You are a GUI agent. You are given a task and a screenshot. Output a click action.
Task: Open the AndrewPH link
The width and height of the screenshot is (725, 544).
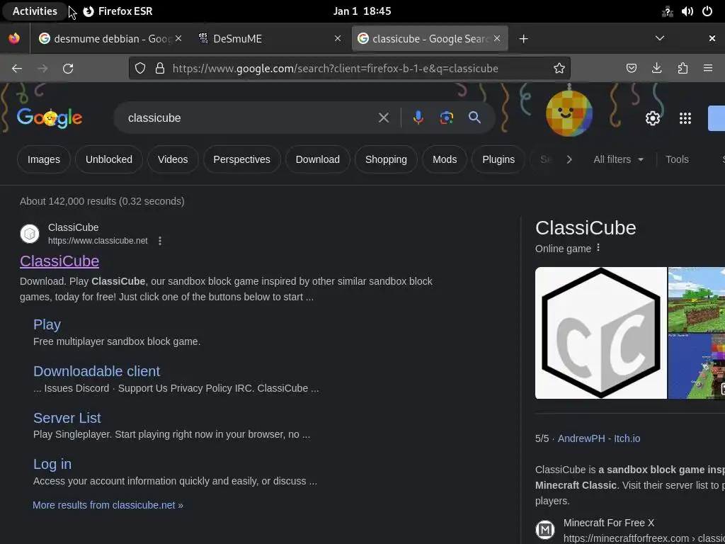(581, 438)
